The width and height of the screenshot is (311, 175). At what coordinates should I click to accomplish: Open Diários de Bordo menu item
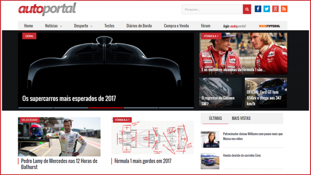tap(139, 26)
